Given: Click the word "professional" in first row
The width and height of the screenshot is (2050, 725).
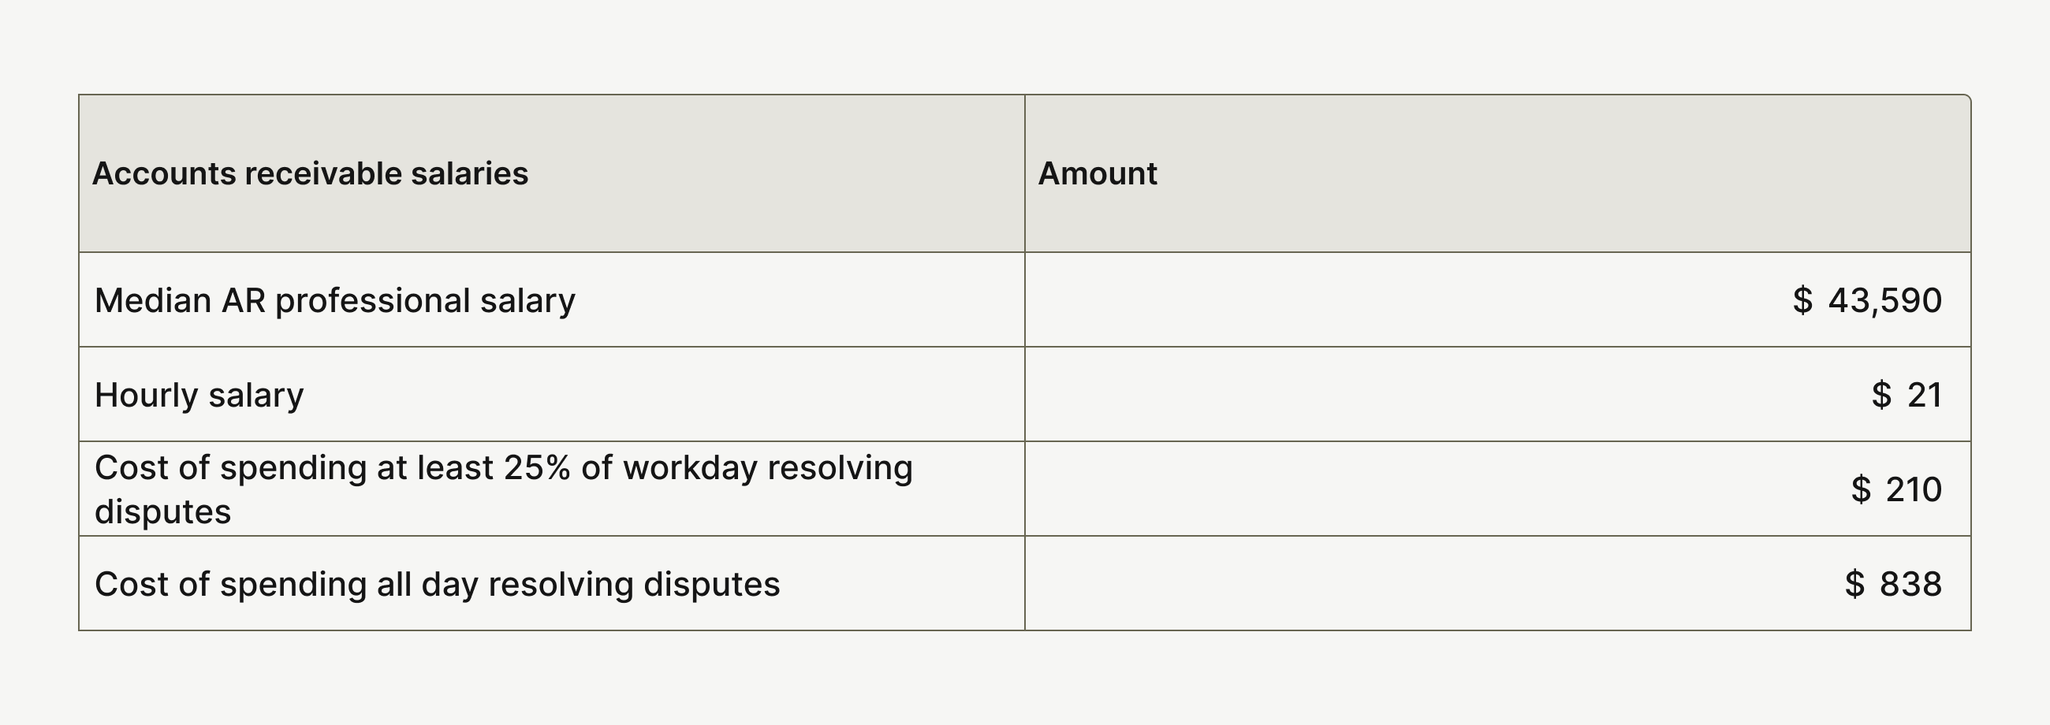Looking at the screenshot, I should (x=372, y=300).
